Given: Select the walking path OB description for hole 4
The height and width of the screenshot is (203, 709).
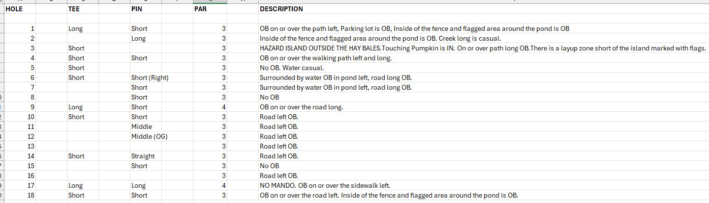Looking at the screenshot, I should pyautogui.click(x=326, y=58).
